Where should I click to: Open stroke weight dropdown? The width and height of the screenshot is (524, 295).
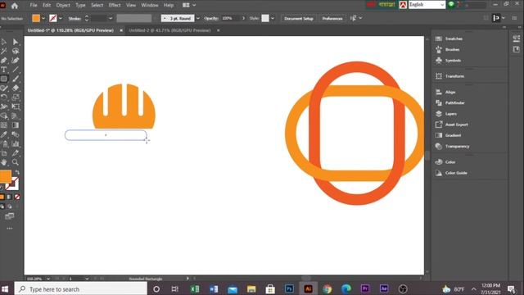click(111, 18)
